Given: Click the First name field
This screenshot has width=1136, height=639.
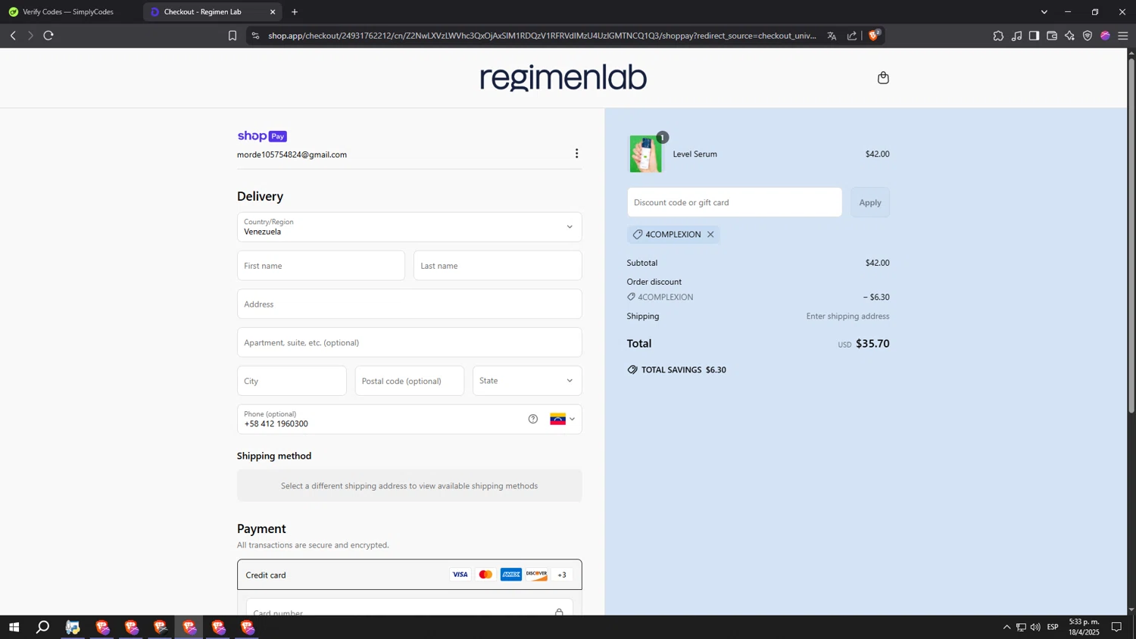Looking at the screenshot, I should 321,266.
